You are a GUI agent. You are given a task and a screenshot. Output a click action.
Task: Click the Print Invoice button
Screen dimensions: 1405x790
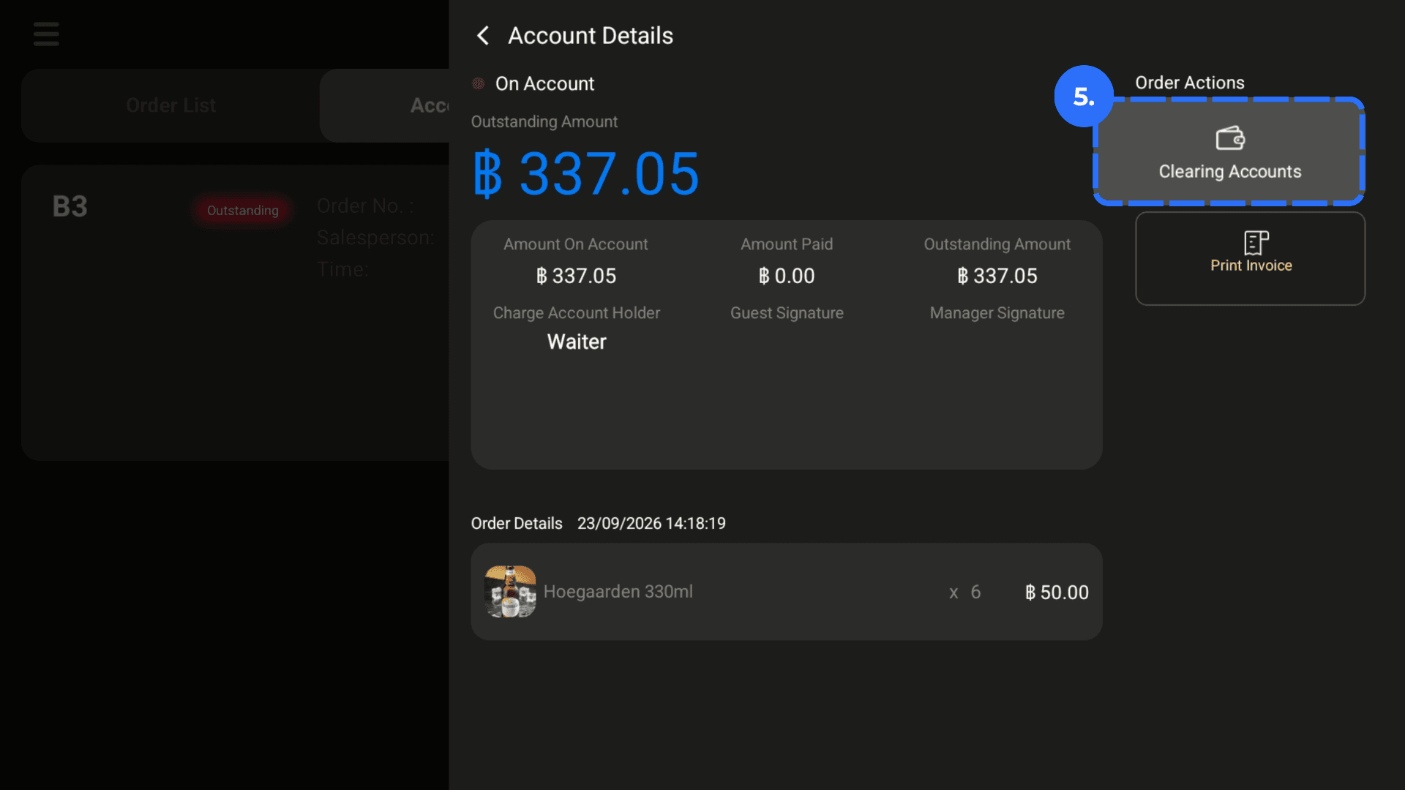[1250, 258]
